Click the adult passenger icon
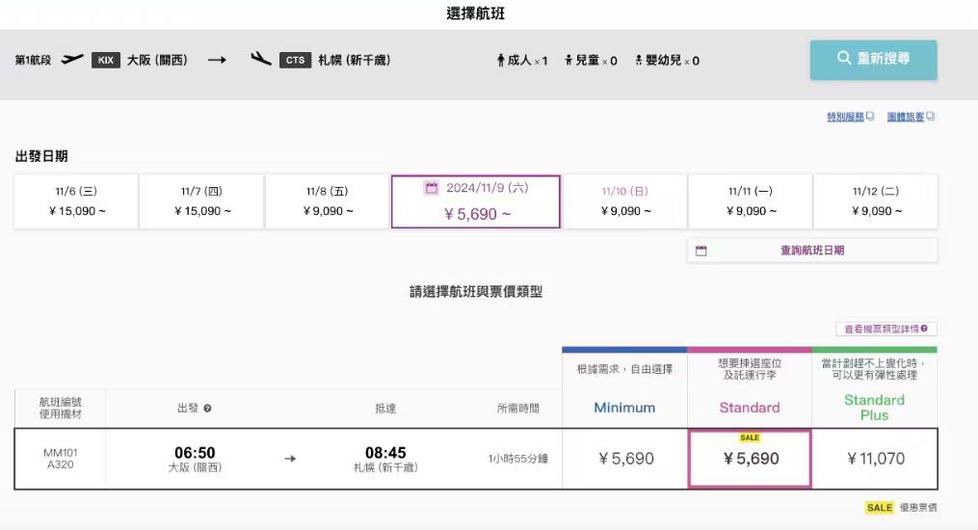978x530 pixels. 501,61
